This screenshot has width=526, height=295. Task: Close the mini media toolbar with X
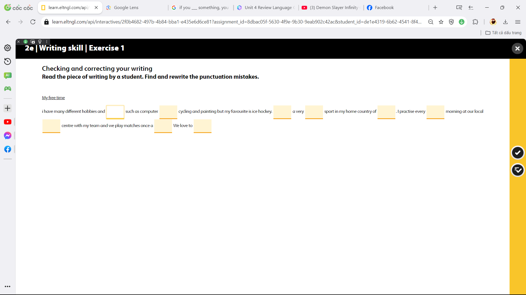(x=18, y=42)
